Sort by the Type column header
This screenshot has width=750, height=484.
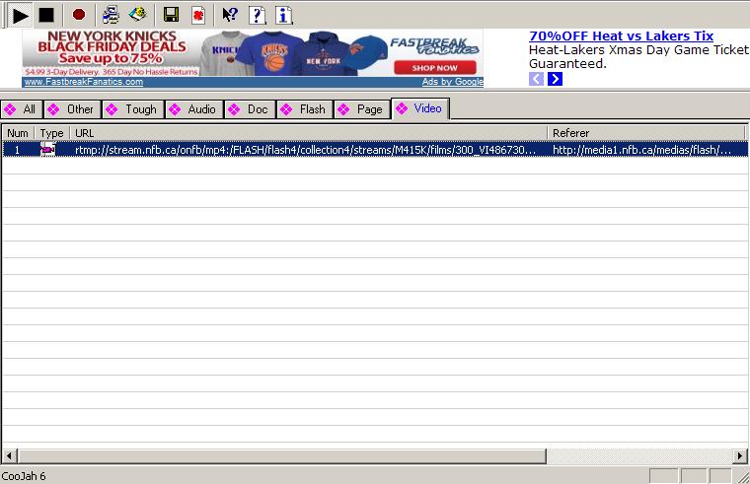pyautogui.click(x=51, y=133)
